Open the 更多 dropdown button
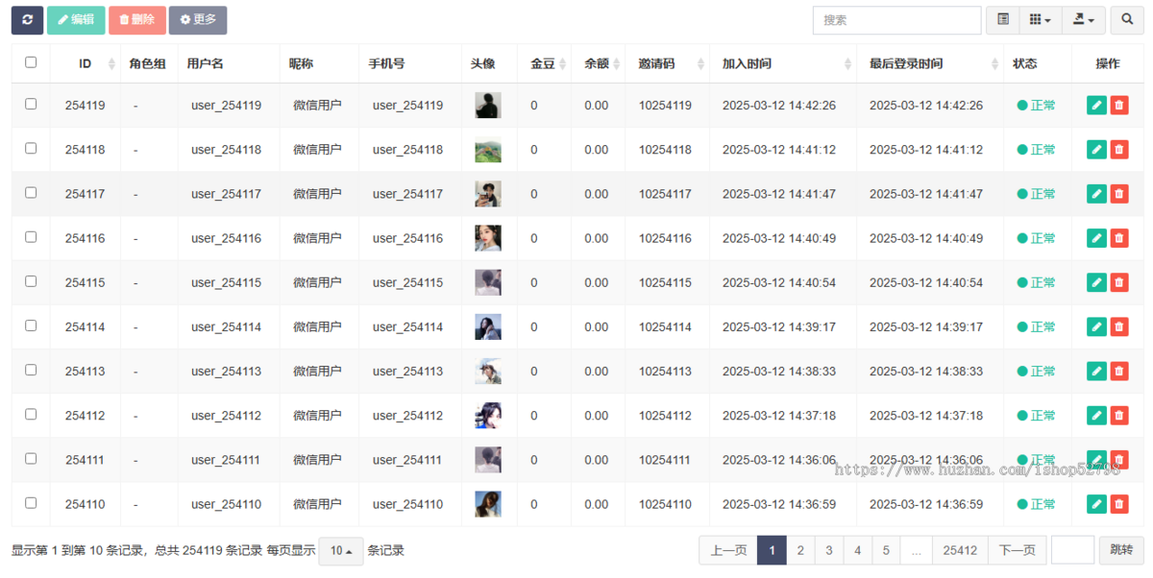1153x578 pixels. (x=198, y=20)
